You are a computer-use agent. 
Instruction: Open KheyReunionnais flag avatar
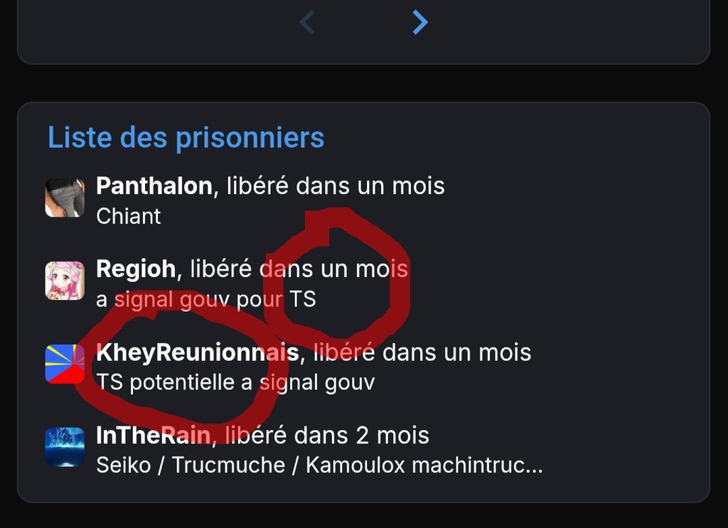pos(65,365)
